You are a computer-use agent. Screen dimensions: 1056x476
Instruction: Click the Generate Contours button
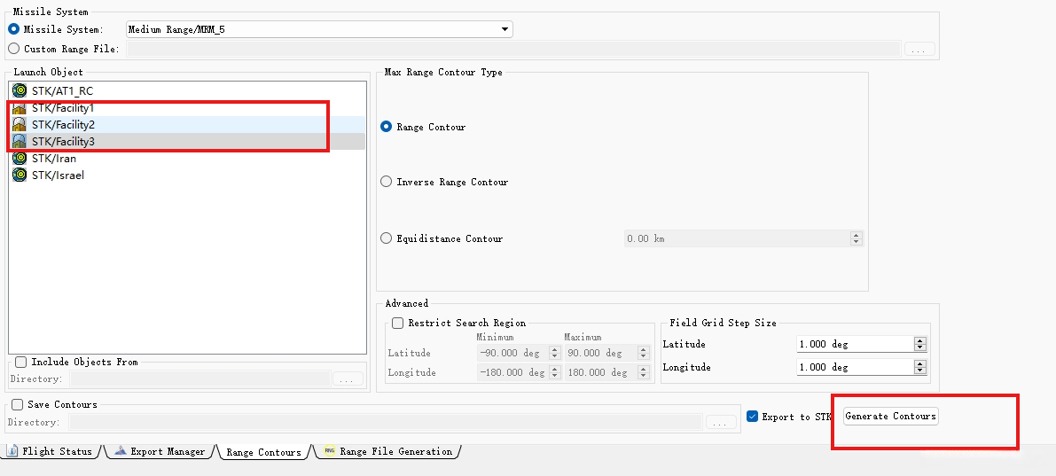[x=890, y=416]
